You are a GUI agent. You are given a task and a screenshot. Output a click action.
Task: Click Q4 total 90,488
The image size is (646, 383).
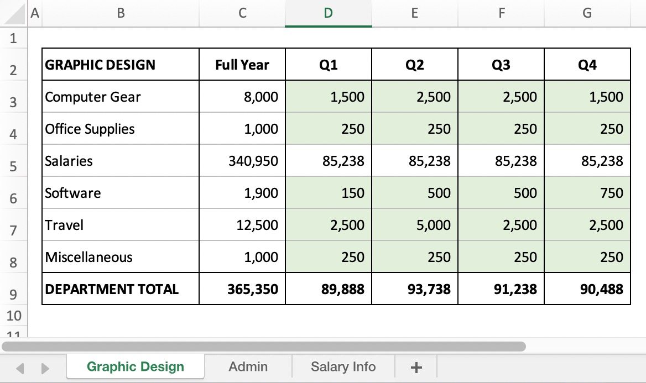click(x=587, y=288)
